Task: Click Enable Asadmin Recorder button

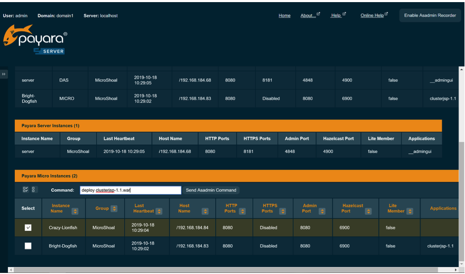Action: (x=430, y=15)
